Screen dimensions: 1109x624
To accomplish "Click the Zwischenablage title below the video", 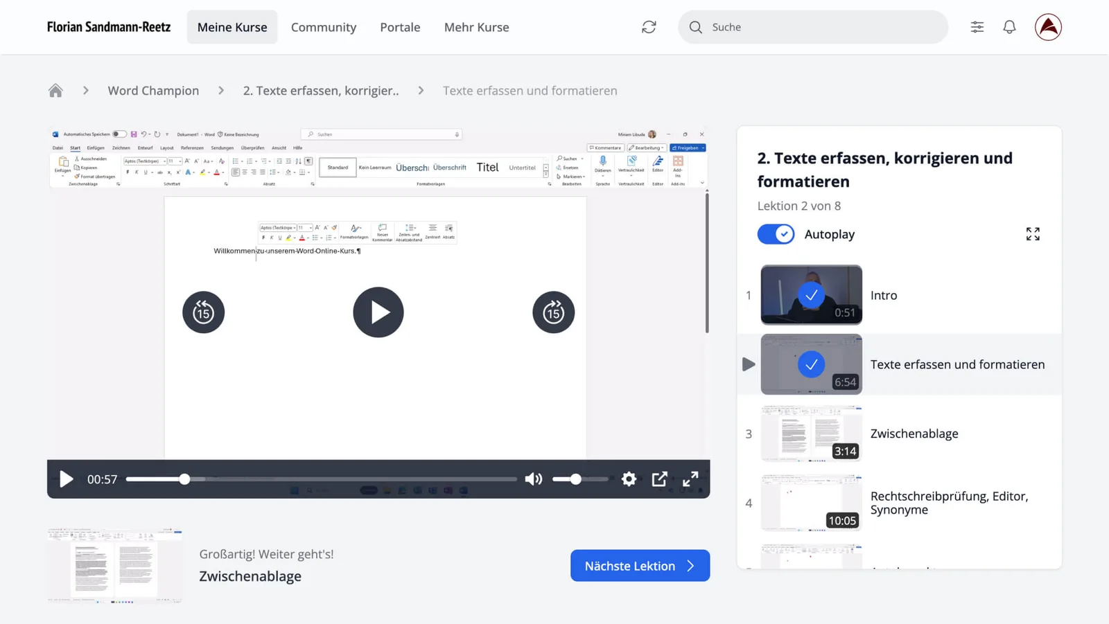I will coord(250,576).
